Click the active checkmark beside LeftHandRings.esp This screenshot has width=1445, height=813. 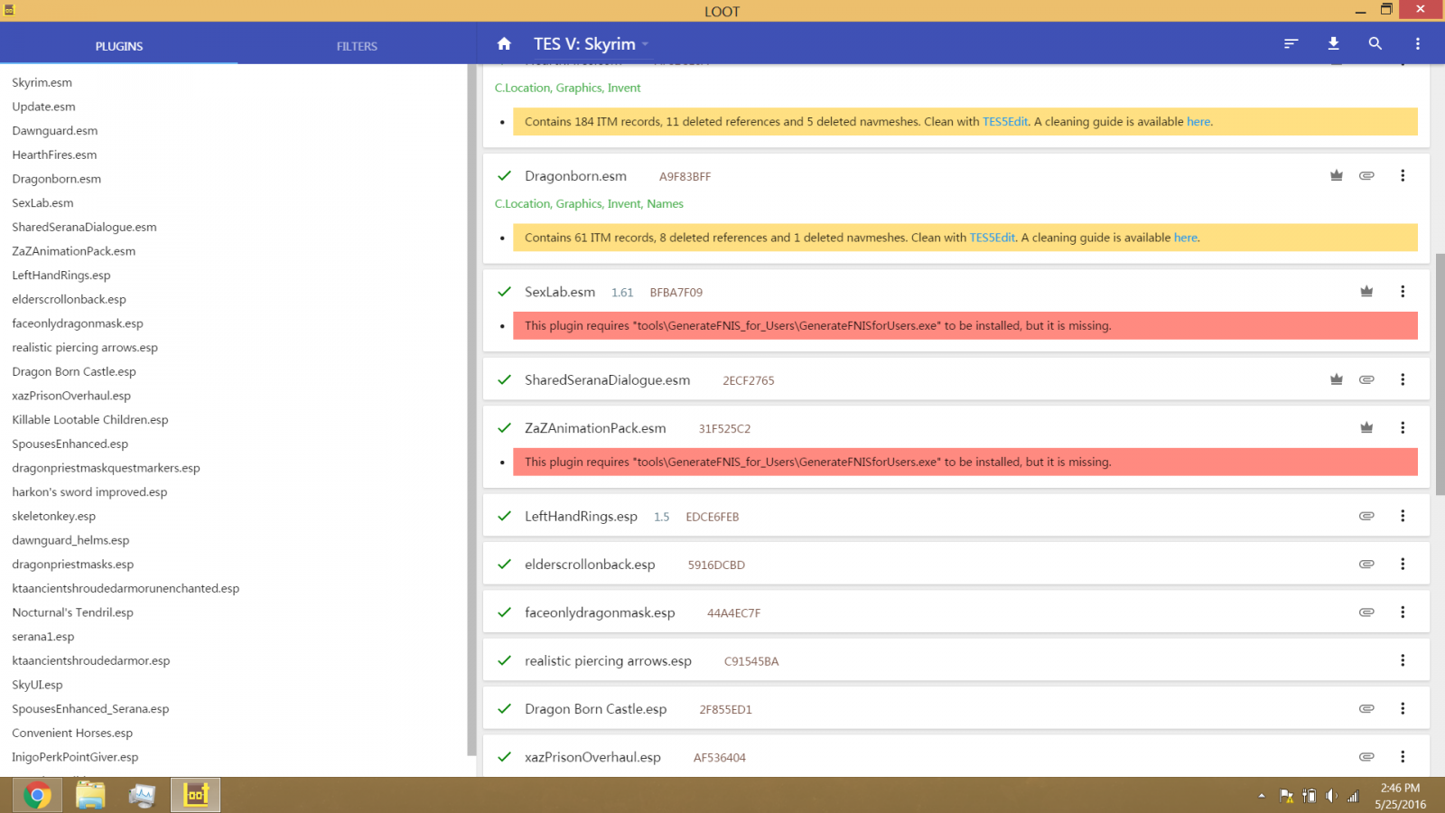point(505,516)
